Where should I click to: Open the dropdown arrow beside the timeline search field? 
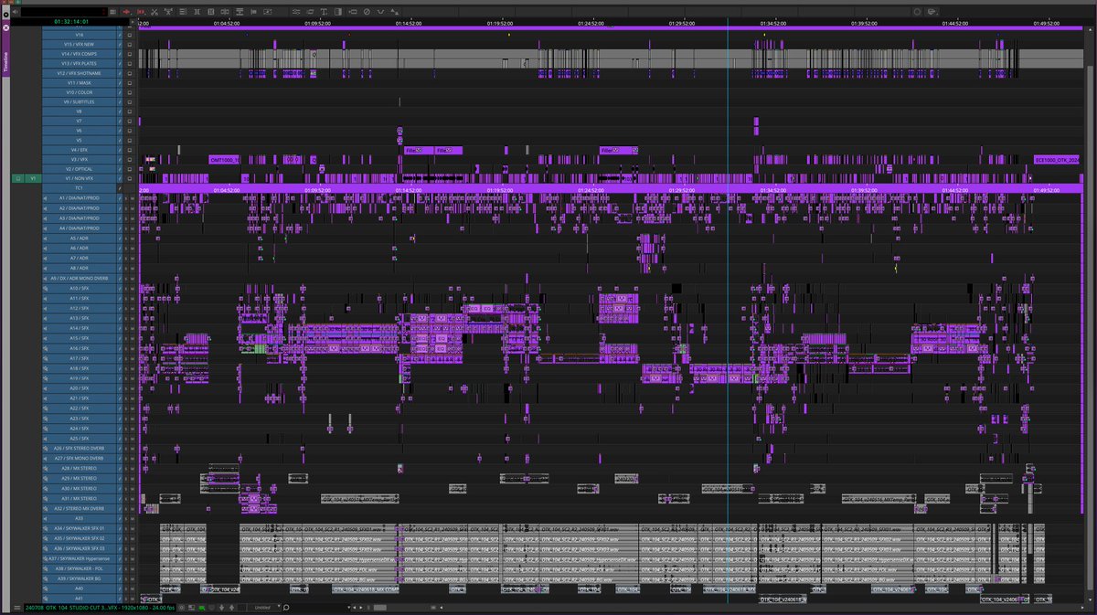pos(349,607)
